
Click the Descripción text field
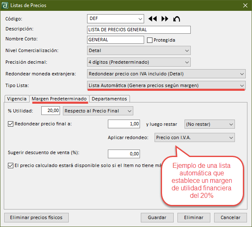139,30
